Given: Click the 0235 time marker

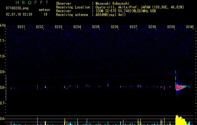Looking at the screenshot, I should [96, 27].
